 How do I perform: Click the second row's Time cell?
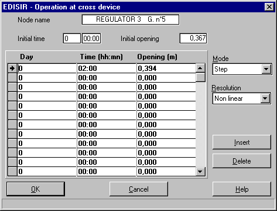pyautogui.click(x=107, y=77)
